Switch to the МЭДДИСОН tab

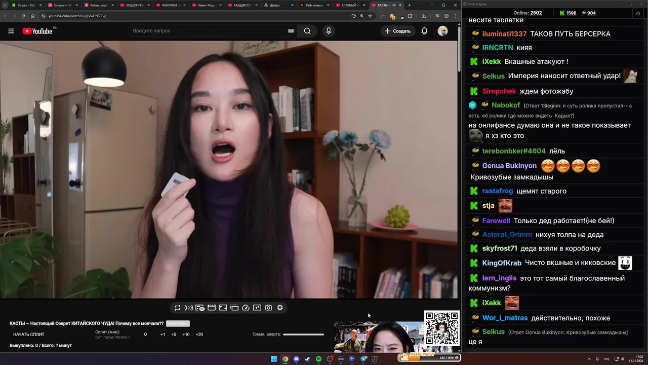click(x=242, y=5)
